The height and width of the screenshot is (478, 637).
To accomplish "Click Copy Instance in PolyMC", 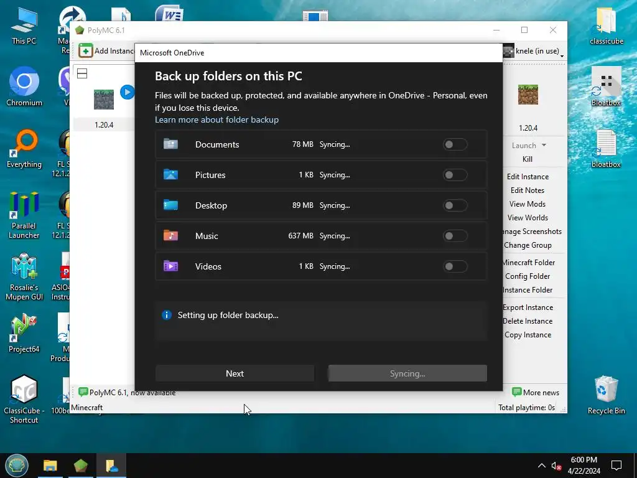I will (x=528, y=335).
